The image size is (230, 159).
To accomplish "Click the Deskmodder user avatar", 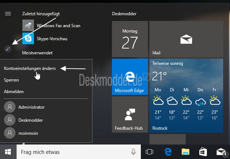I will [10, 120].
